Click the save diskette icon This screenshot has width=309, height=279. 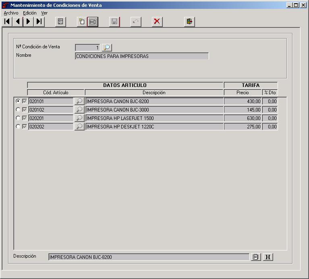(114, 21)
